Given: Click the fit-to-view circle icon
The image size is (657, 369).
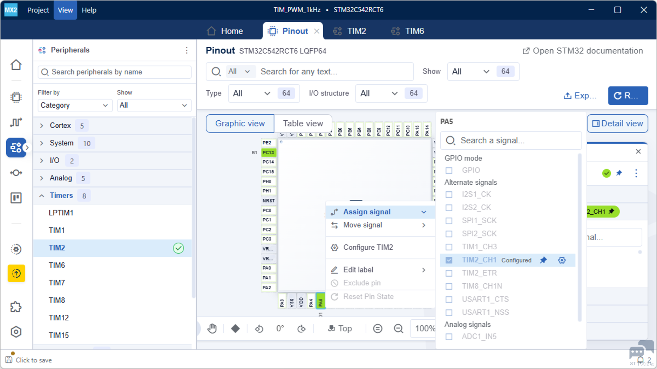Looking at the screenshot, I should pyautogui.click(x=378, y=328).
